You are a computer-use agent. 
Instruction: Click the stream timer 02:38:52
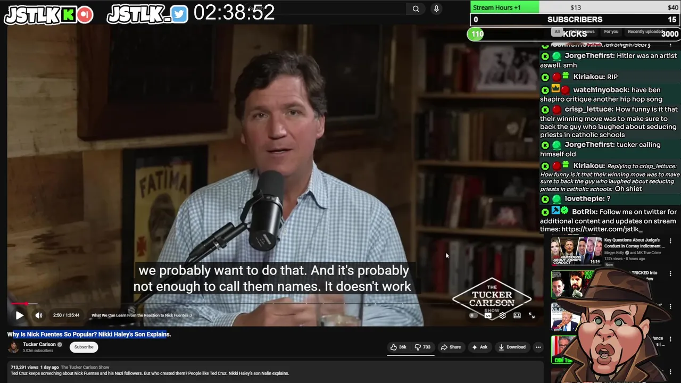(x=234, y=13)
